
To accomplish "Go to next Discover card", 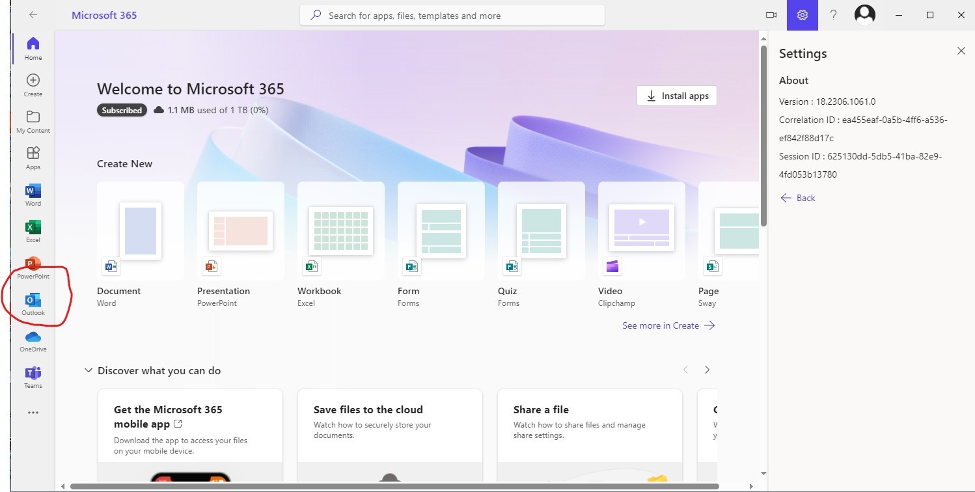I will pyautogui.click(x=707, y=370).
